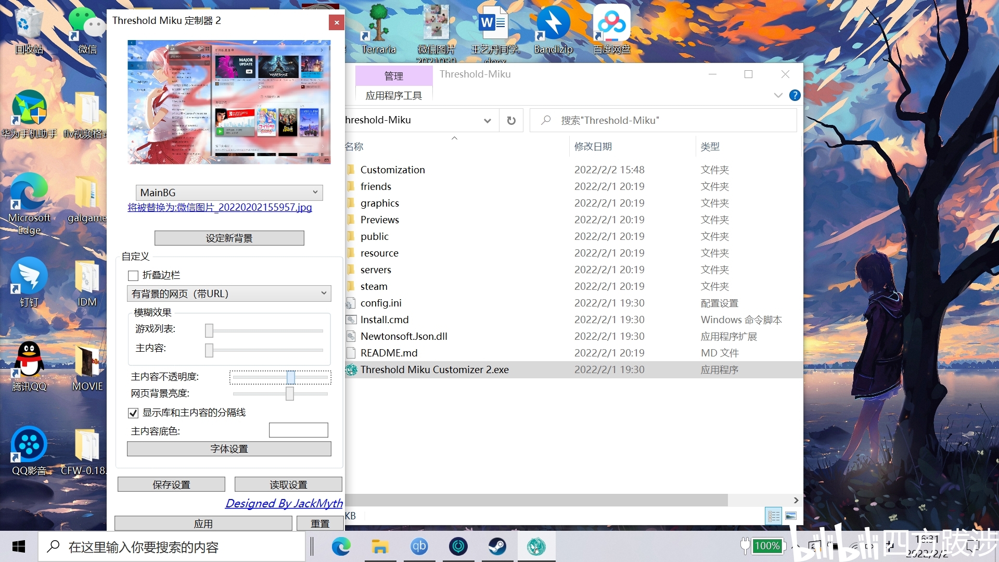Viewport: 999px width, 562px height.
Task: Open the MOVIE desktop icon
Action: (x=86, y=367)
